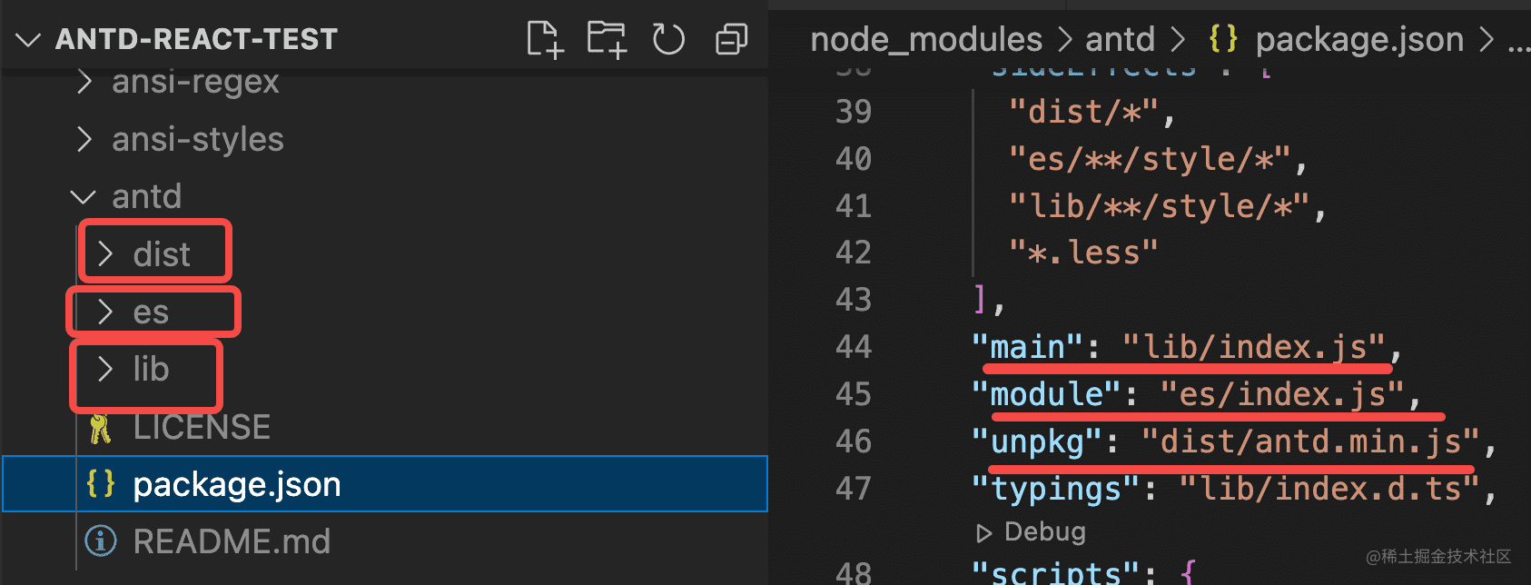The image size is (1531, 585).
Task: Click the package.json braces icon in breadcrumb
Action: [1223, 39]
